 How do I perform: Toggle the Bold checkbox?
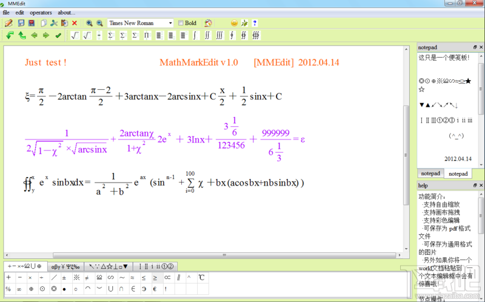pyautogui.click(x=181, y=23)
